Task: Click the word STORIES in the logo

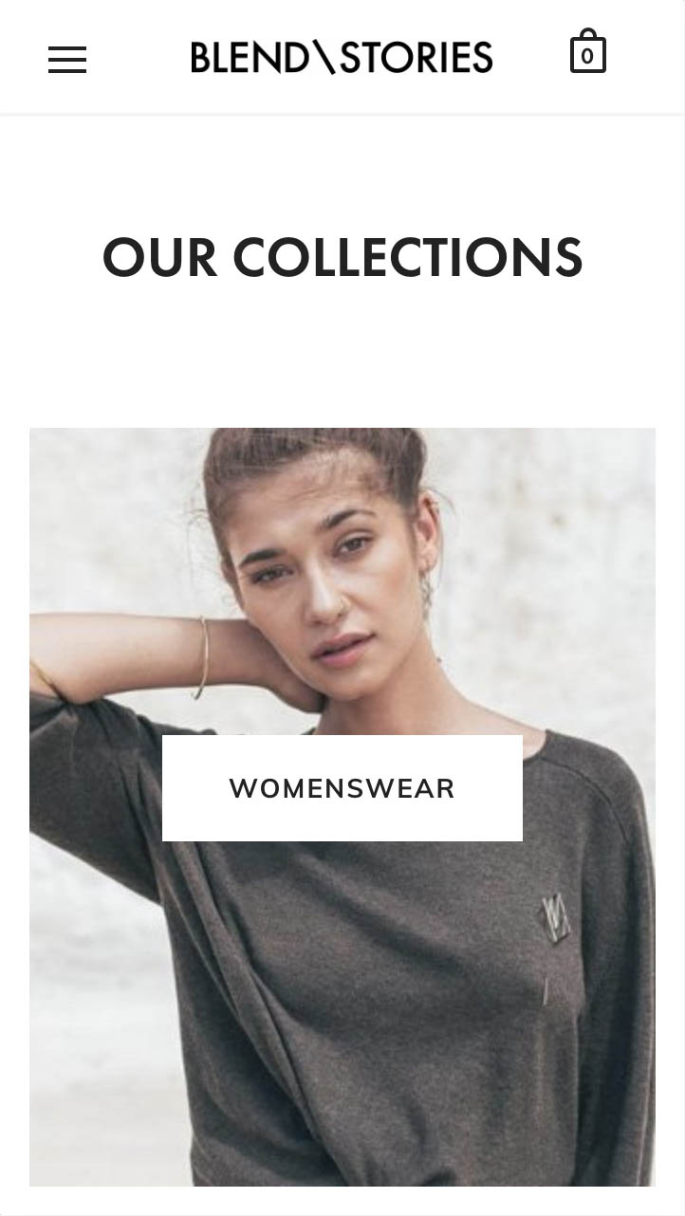Action: click(x=417, y=58)
